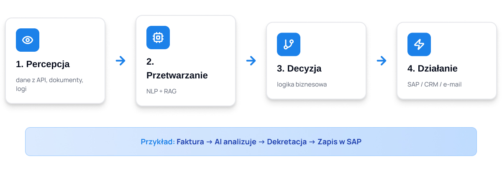Select the "1. Percepcja" heading
Image resolution: width=502 pixels, height=171 pixels.
(x=43, y=64)
